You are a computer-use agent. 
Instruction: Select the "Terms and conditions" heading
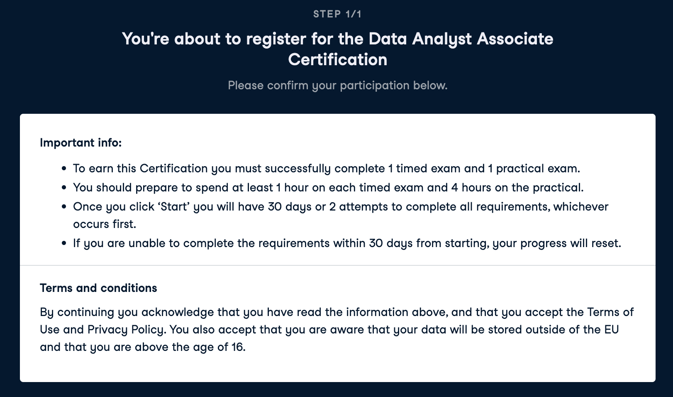click(98, 288)
